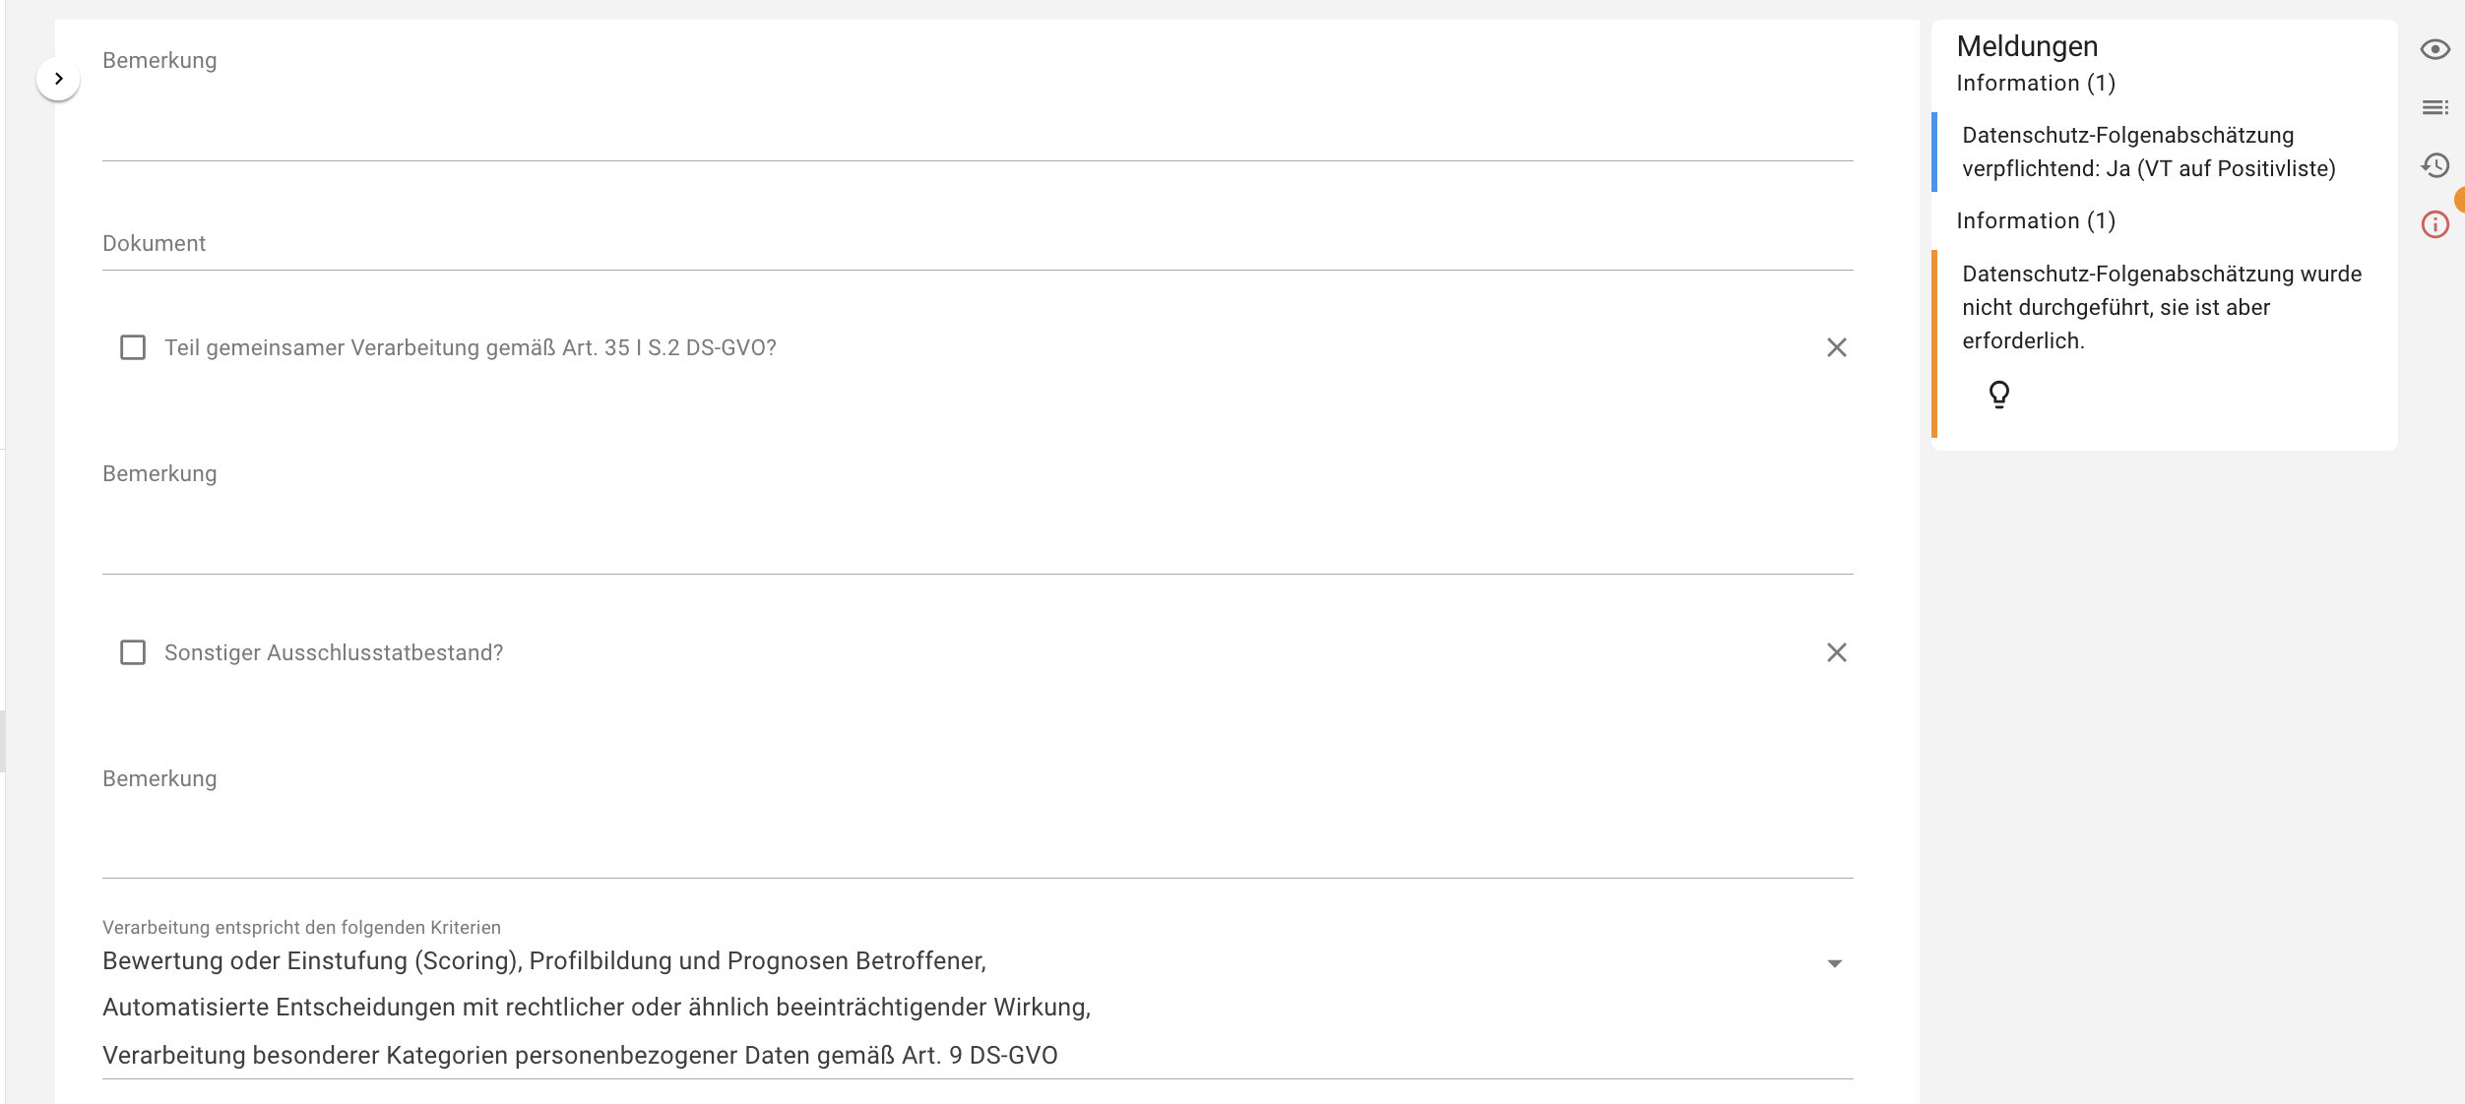
Task: Click the red info messages icon
Action: pos(2434,224)
